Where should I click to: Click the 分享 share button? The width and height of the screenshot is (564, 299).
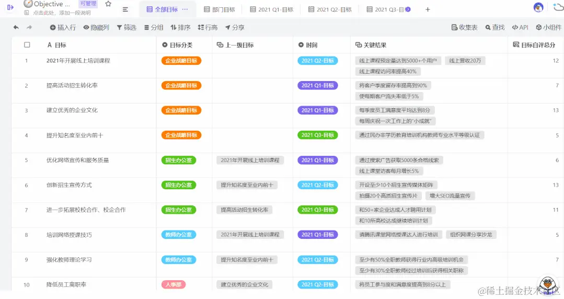point(235,27)
